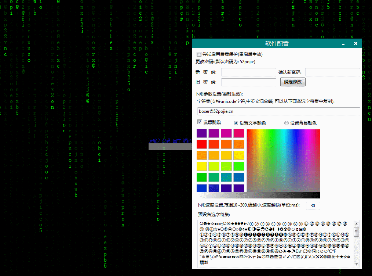
Task: Pick a color from the rainbow gradient area
Action: click(282, 158)
